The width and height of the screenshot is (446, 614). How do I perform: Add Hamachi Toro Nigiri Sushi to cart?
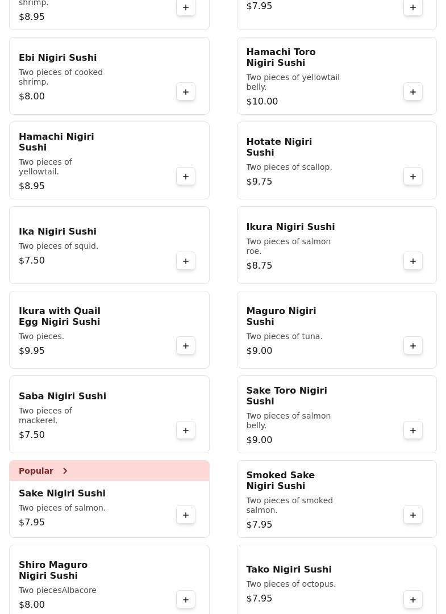point(413,92)
